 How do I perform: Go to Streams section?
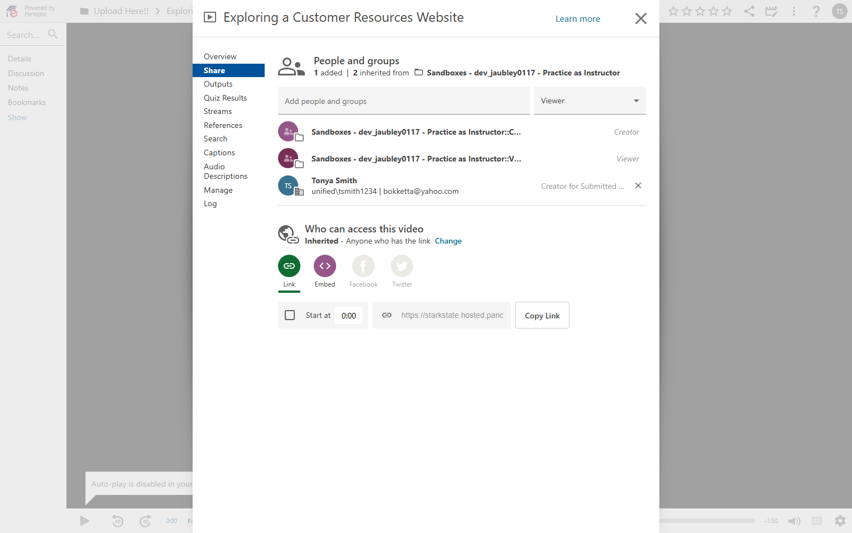coord(218,111)
